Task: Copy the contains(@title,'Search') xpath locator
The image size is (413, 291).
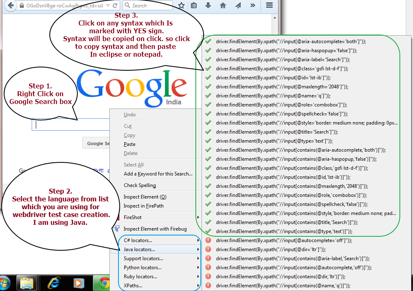Action: click(x=287, y=222)
